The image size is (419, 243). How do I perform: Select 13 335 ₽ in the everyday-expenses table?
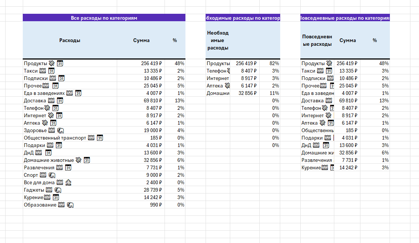347,71
